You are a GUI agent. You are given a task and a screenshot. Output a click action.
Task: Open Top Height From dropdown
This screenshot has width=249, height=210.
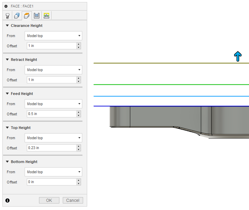pyautogui.click(x=53, y=138)
